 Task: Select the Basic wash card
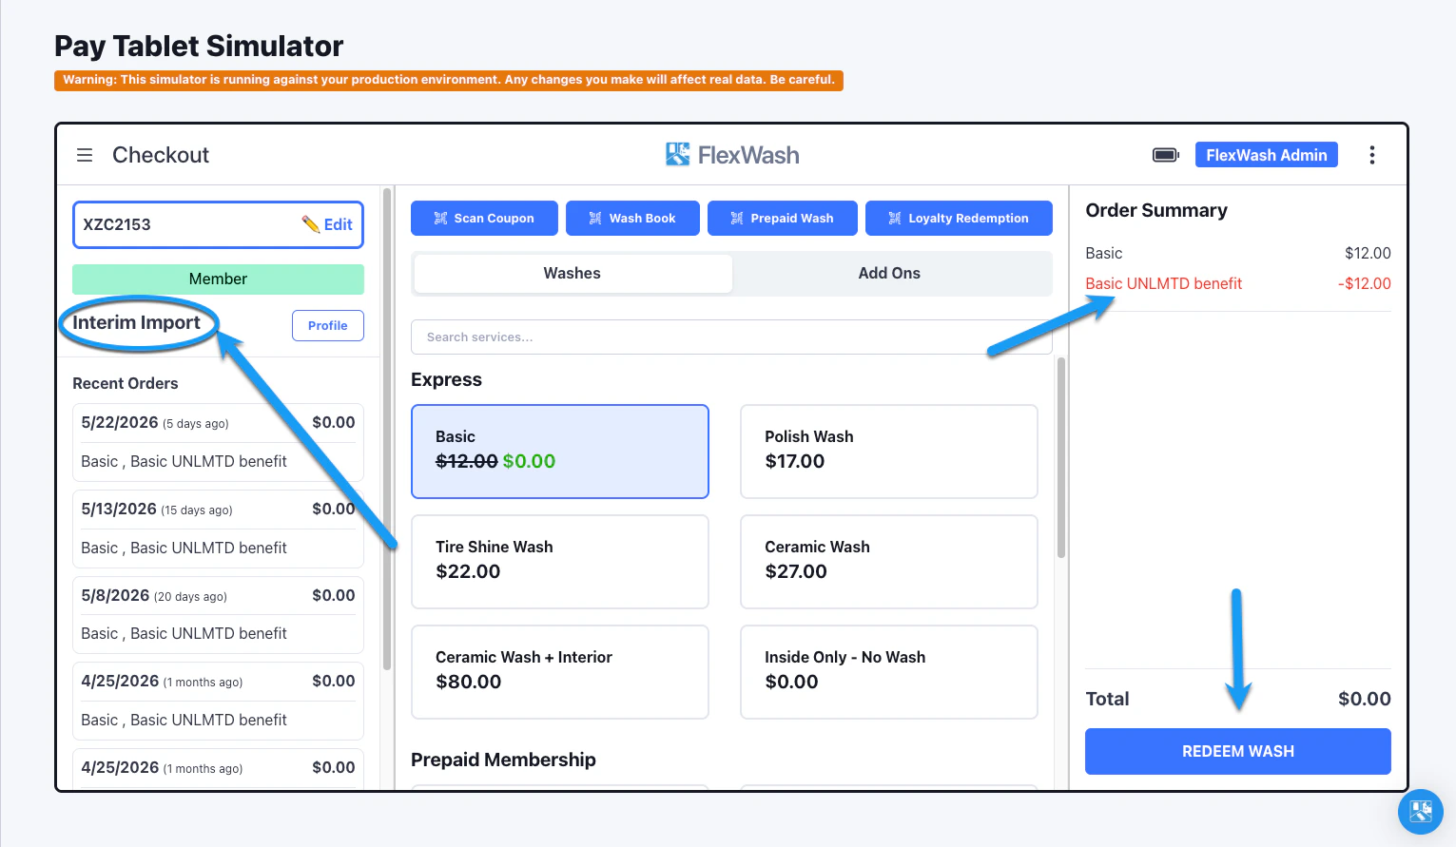[560, 452]
